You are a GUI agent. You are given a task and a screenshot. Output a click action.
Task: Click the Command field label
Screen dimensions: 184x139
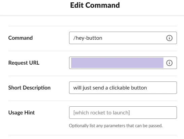21,38
